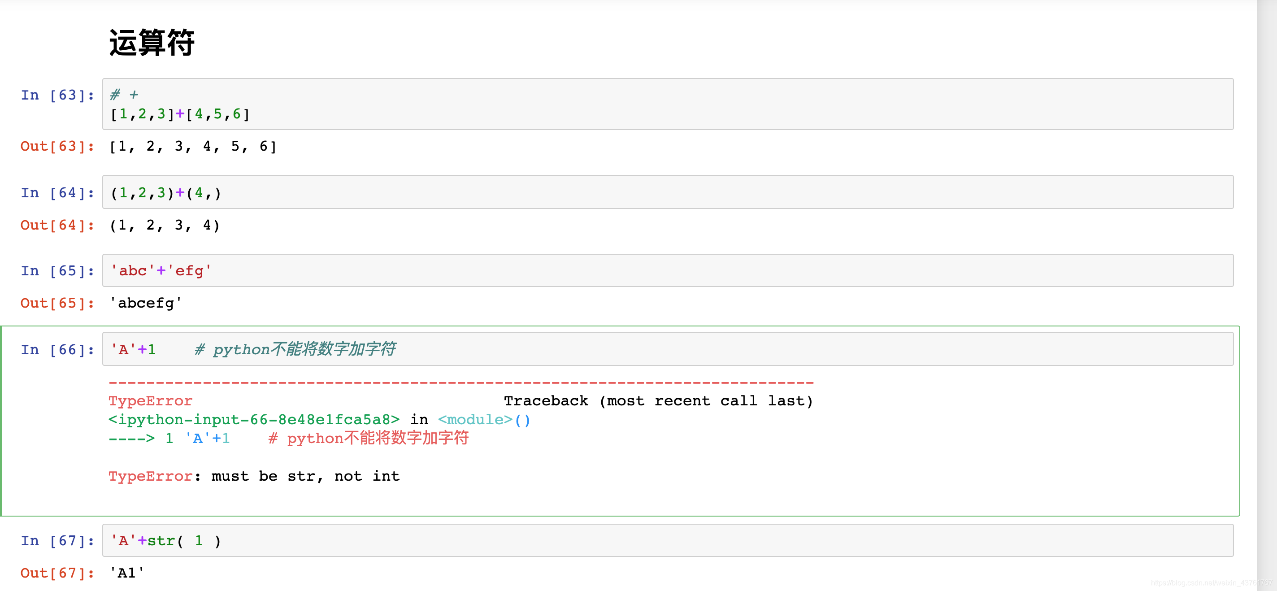Click the Out[65]: prompt label

pyautogui.click(x=57, y=303)
